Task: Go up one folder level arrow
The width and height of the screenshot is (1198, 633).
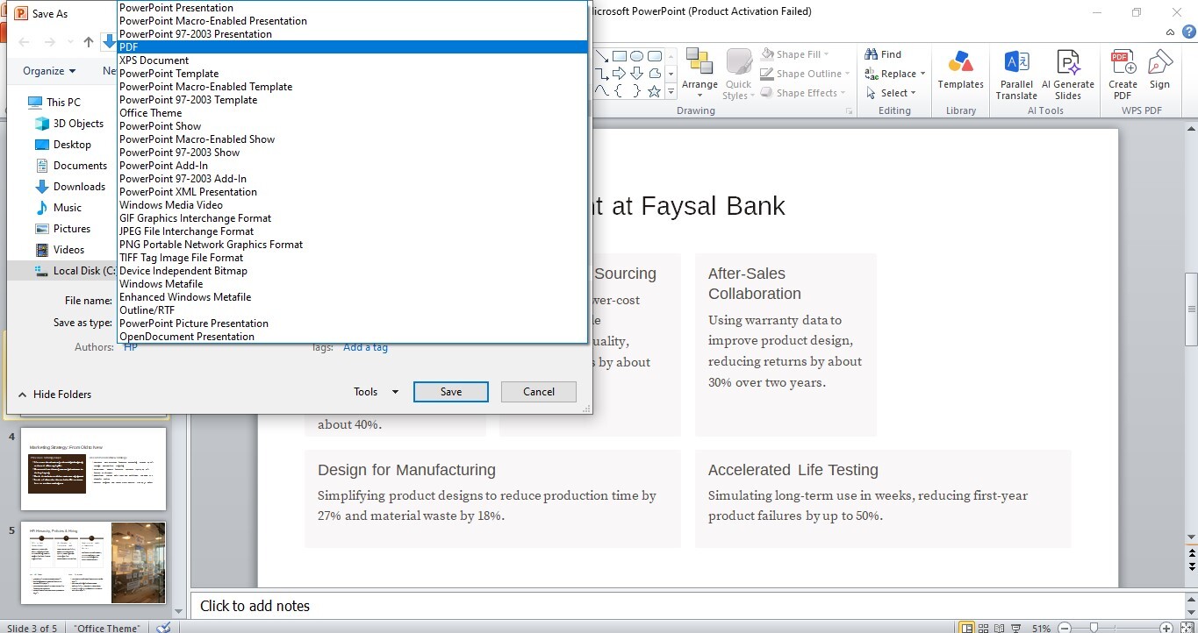Action: click(89, 42)
